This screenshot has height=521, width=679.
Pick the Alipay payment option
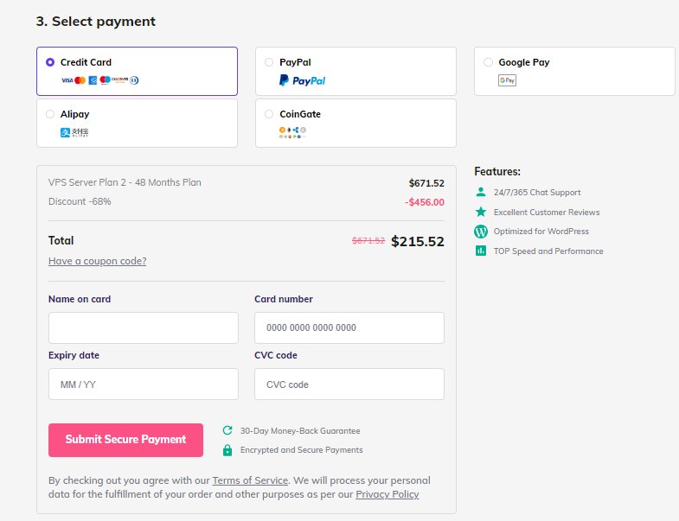[50, 114]
